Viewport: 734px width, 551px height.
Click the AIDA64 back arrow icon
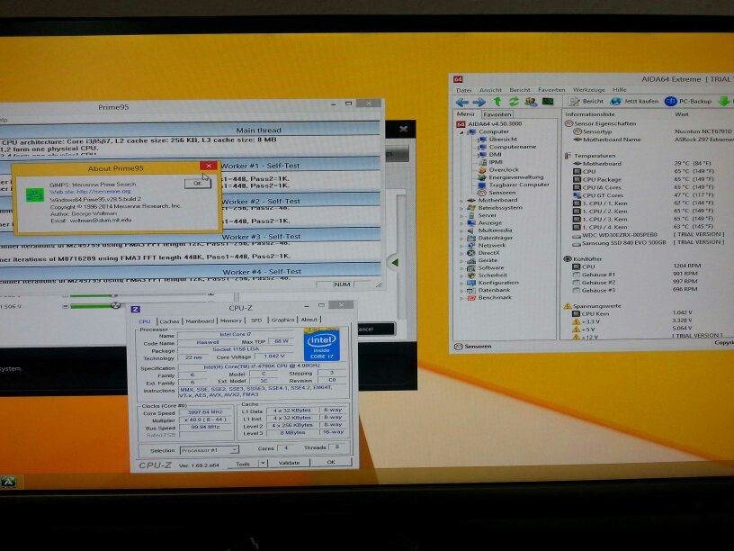pyautogui.click(x=462, y=102)
